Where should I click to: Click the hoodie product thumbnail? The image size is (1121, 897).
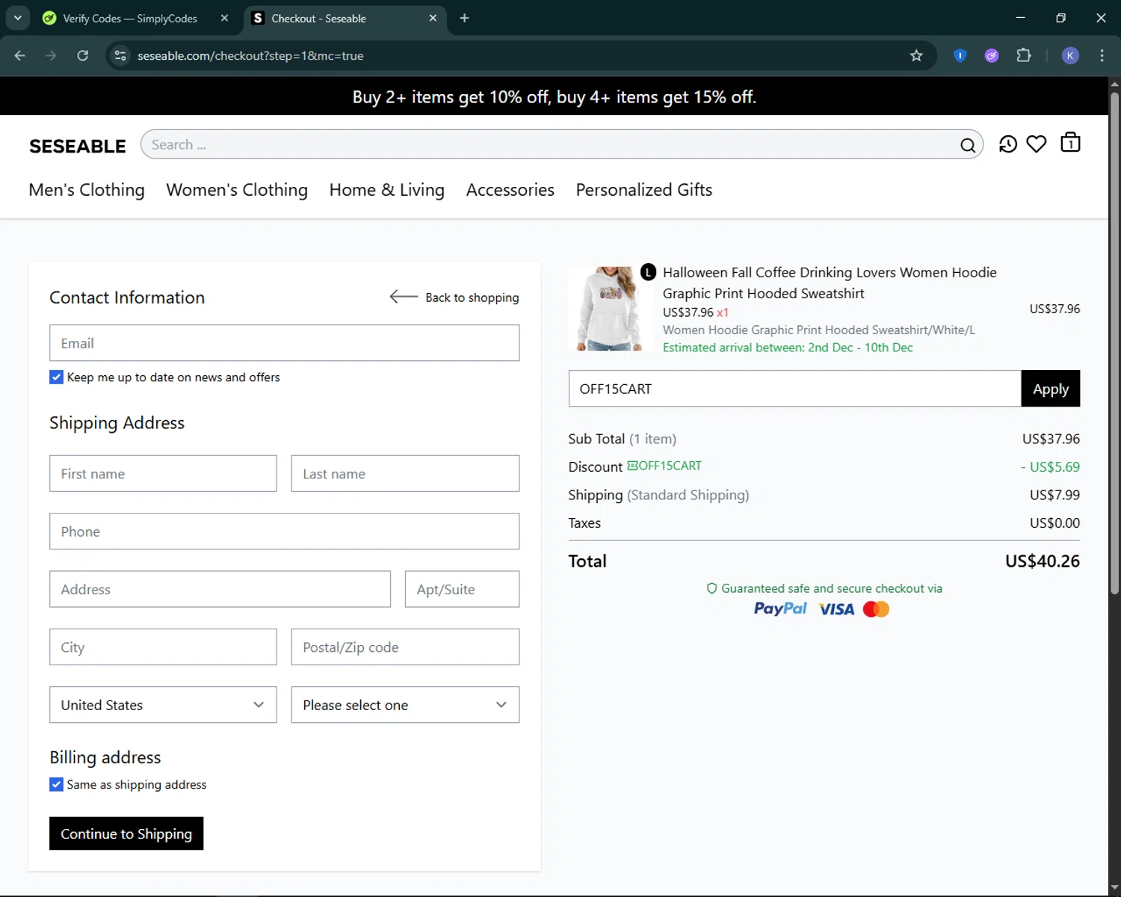click(x=610, y=309)
